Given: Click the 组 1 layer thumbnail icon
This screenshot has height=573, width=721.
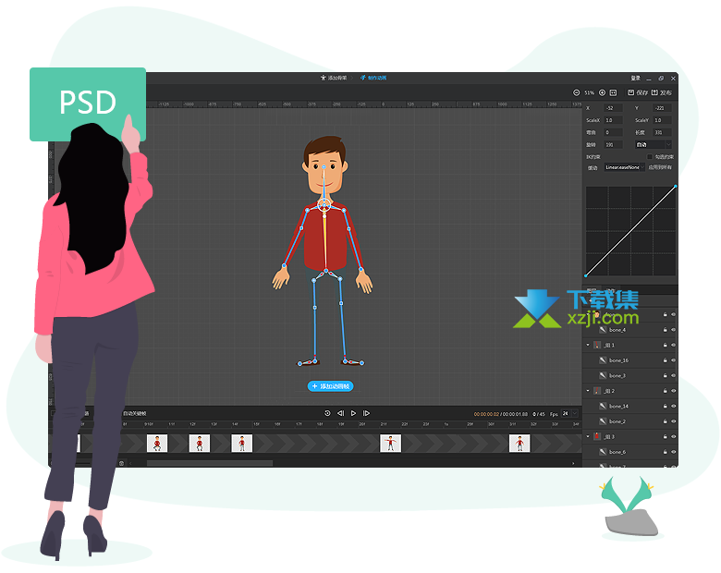Looking at the screenshot, I should [x=597, y=345].
